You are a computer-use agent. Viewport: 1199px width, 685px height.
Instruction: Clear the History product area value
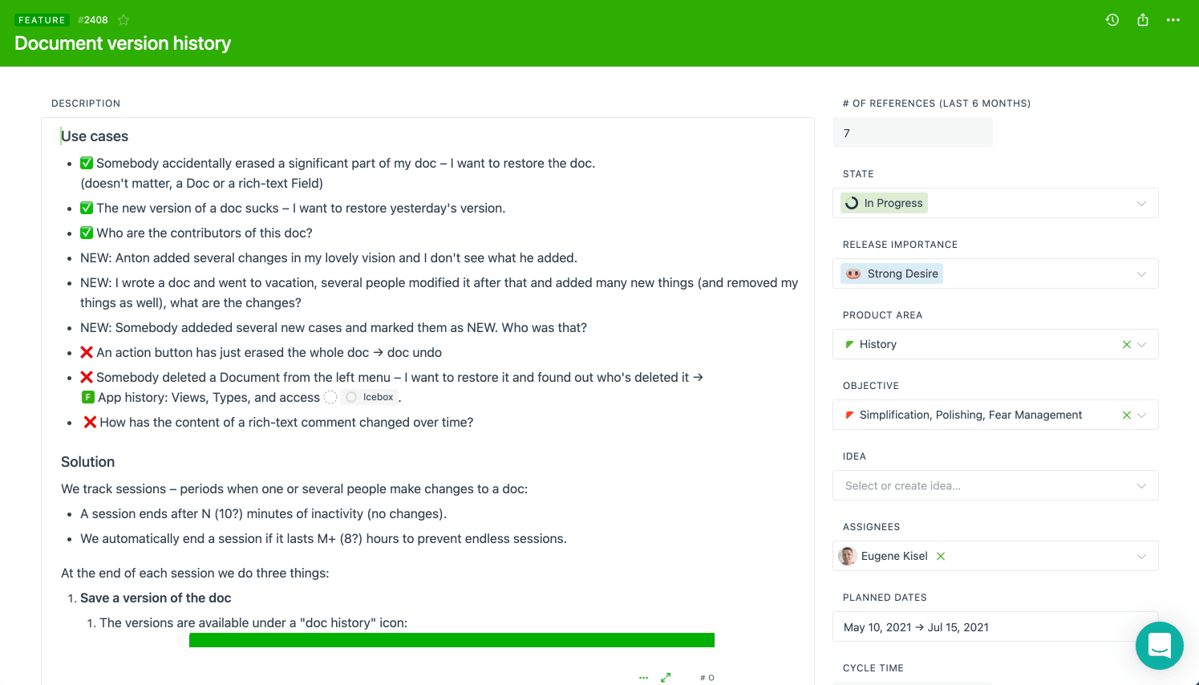point(1127,345)
